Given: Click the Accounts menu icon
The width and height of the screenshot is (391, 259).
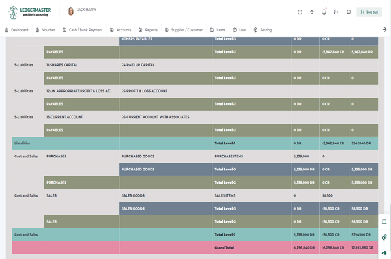Looking at the screenshot, I should coord(112,30).
